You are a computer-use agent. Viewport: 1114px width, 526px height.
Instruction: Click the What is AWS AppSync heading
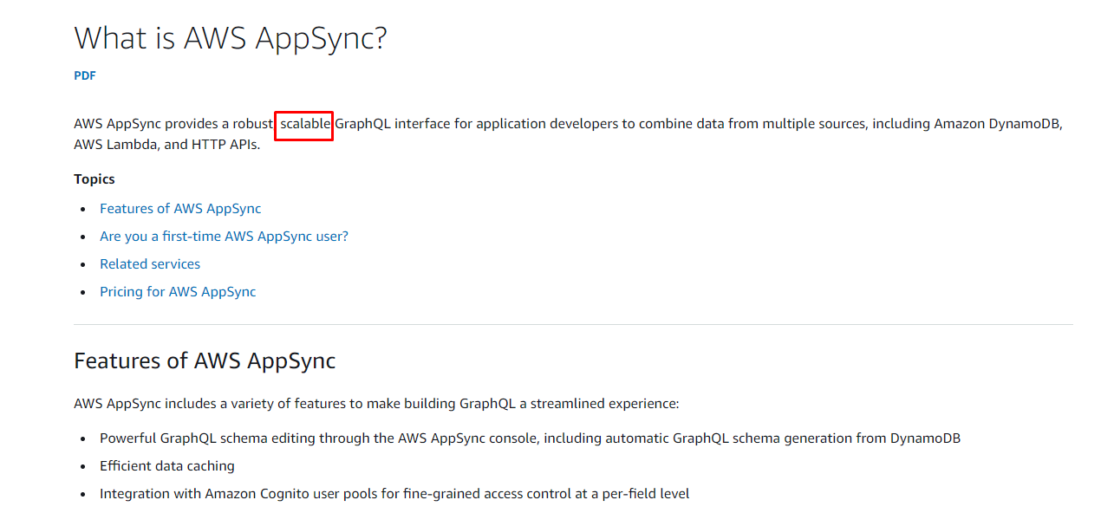[x=231, y=38]
